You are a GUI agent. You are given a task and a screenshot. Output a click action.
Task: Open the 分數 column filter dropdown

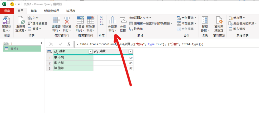pyautogui.click(x=131, y=52)
